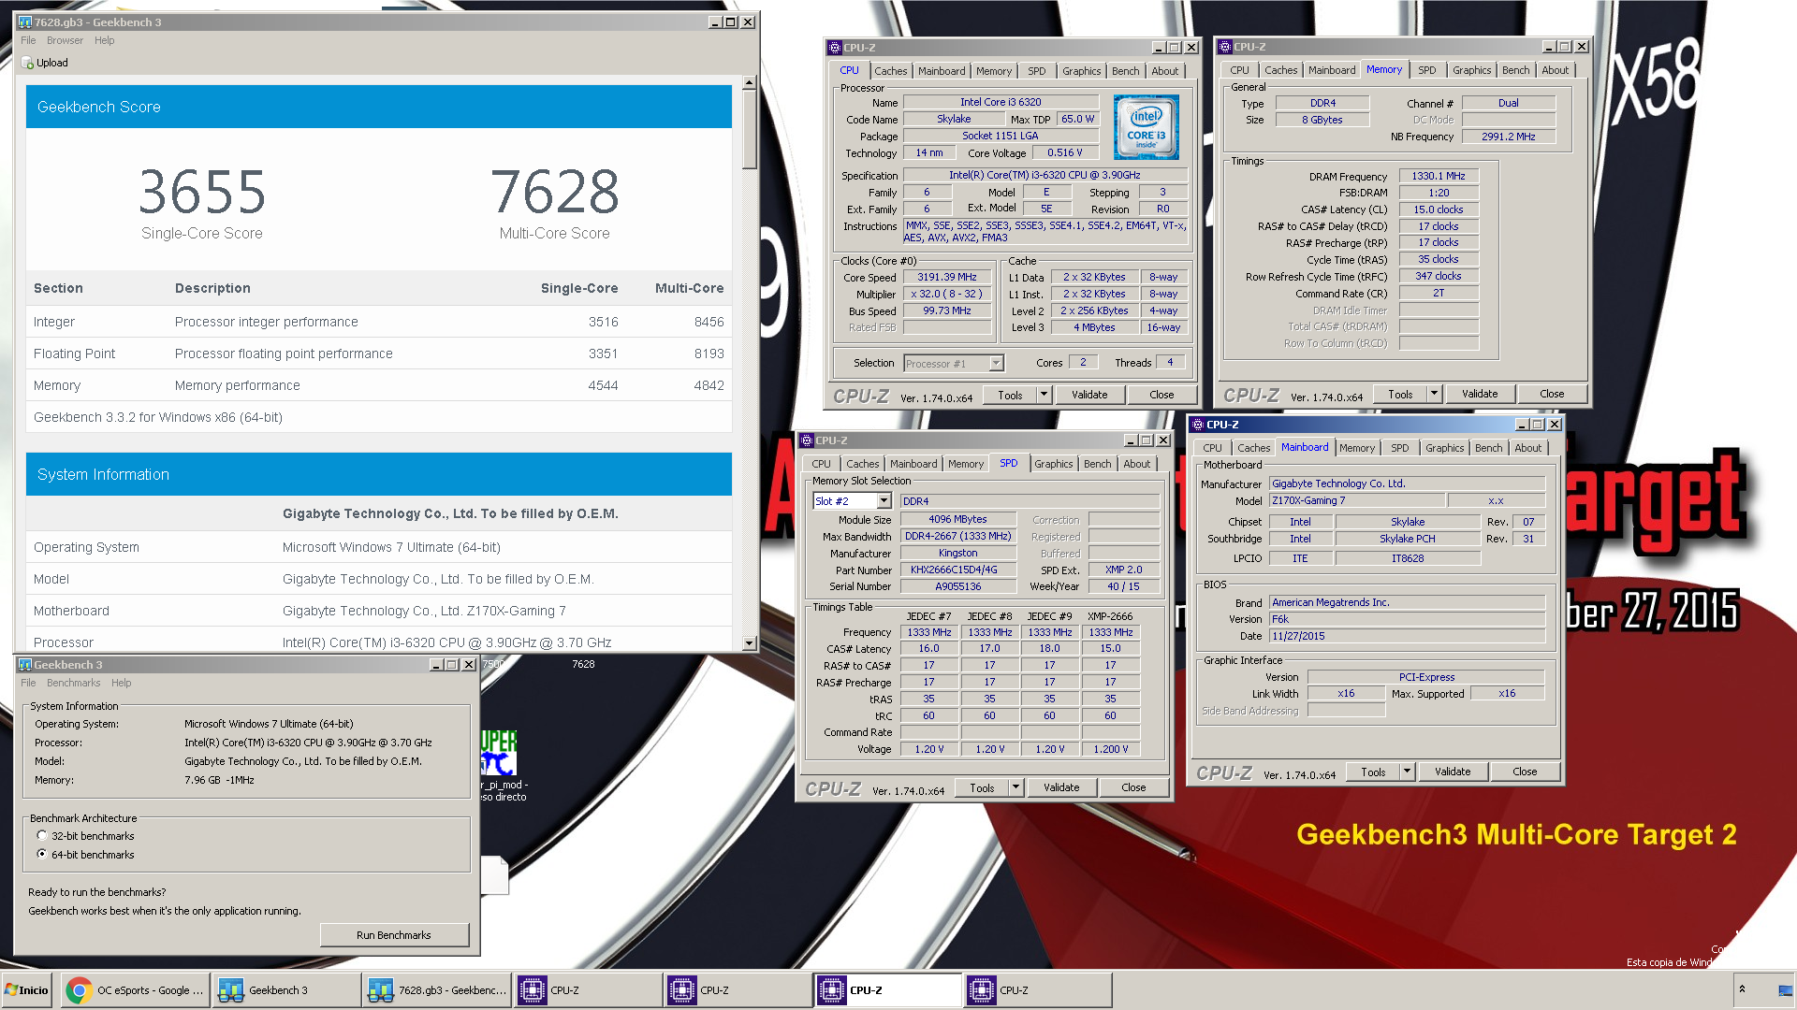The width and height of the screenshot is (1797, 1010).
Task: Click the CPU-Z title icon in SPD window
Action: pyautogui.click(x=807, y=440)
